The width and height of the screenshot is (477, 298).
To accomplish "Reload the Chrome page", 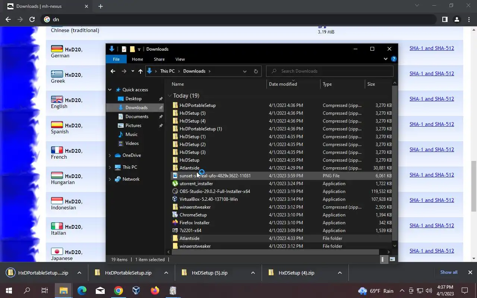I will 32,19.
